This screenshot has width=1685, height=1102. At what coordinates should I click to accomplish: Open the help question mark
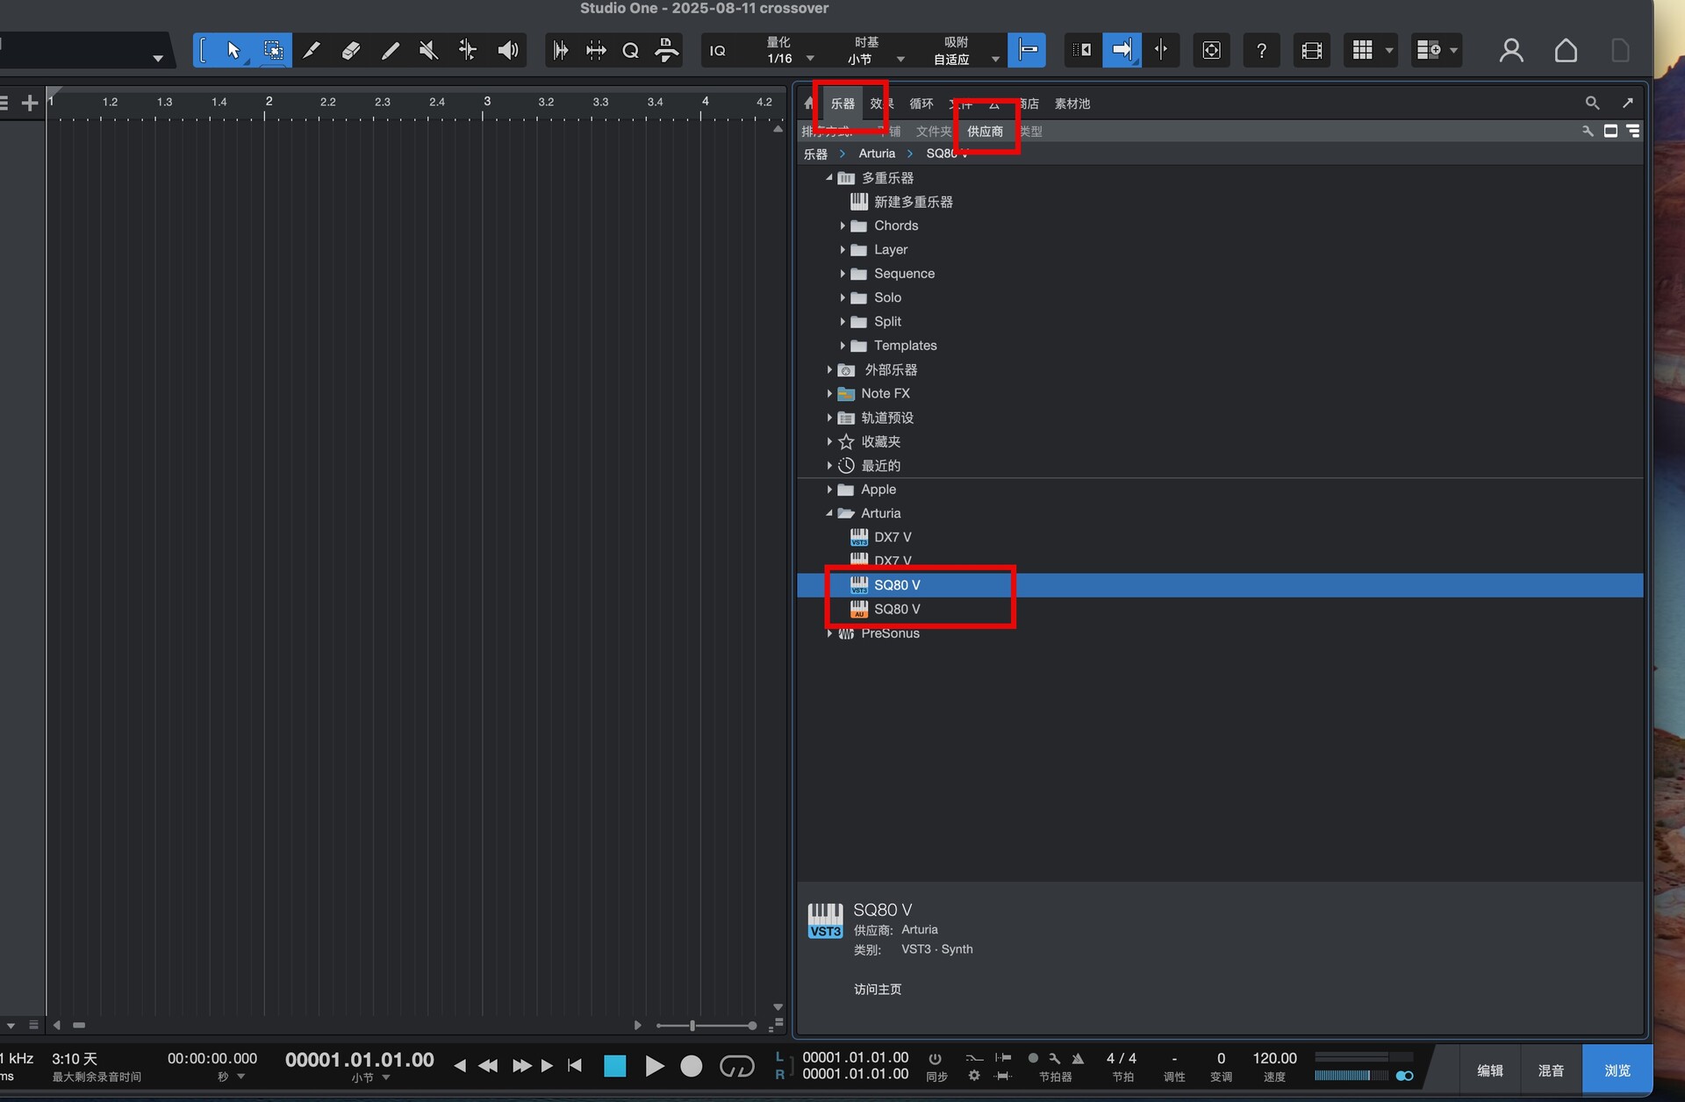[1261, 50]
